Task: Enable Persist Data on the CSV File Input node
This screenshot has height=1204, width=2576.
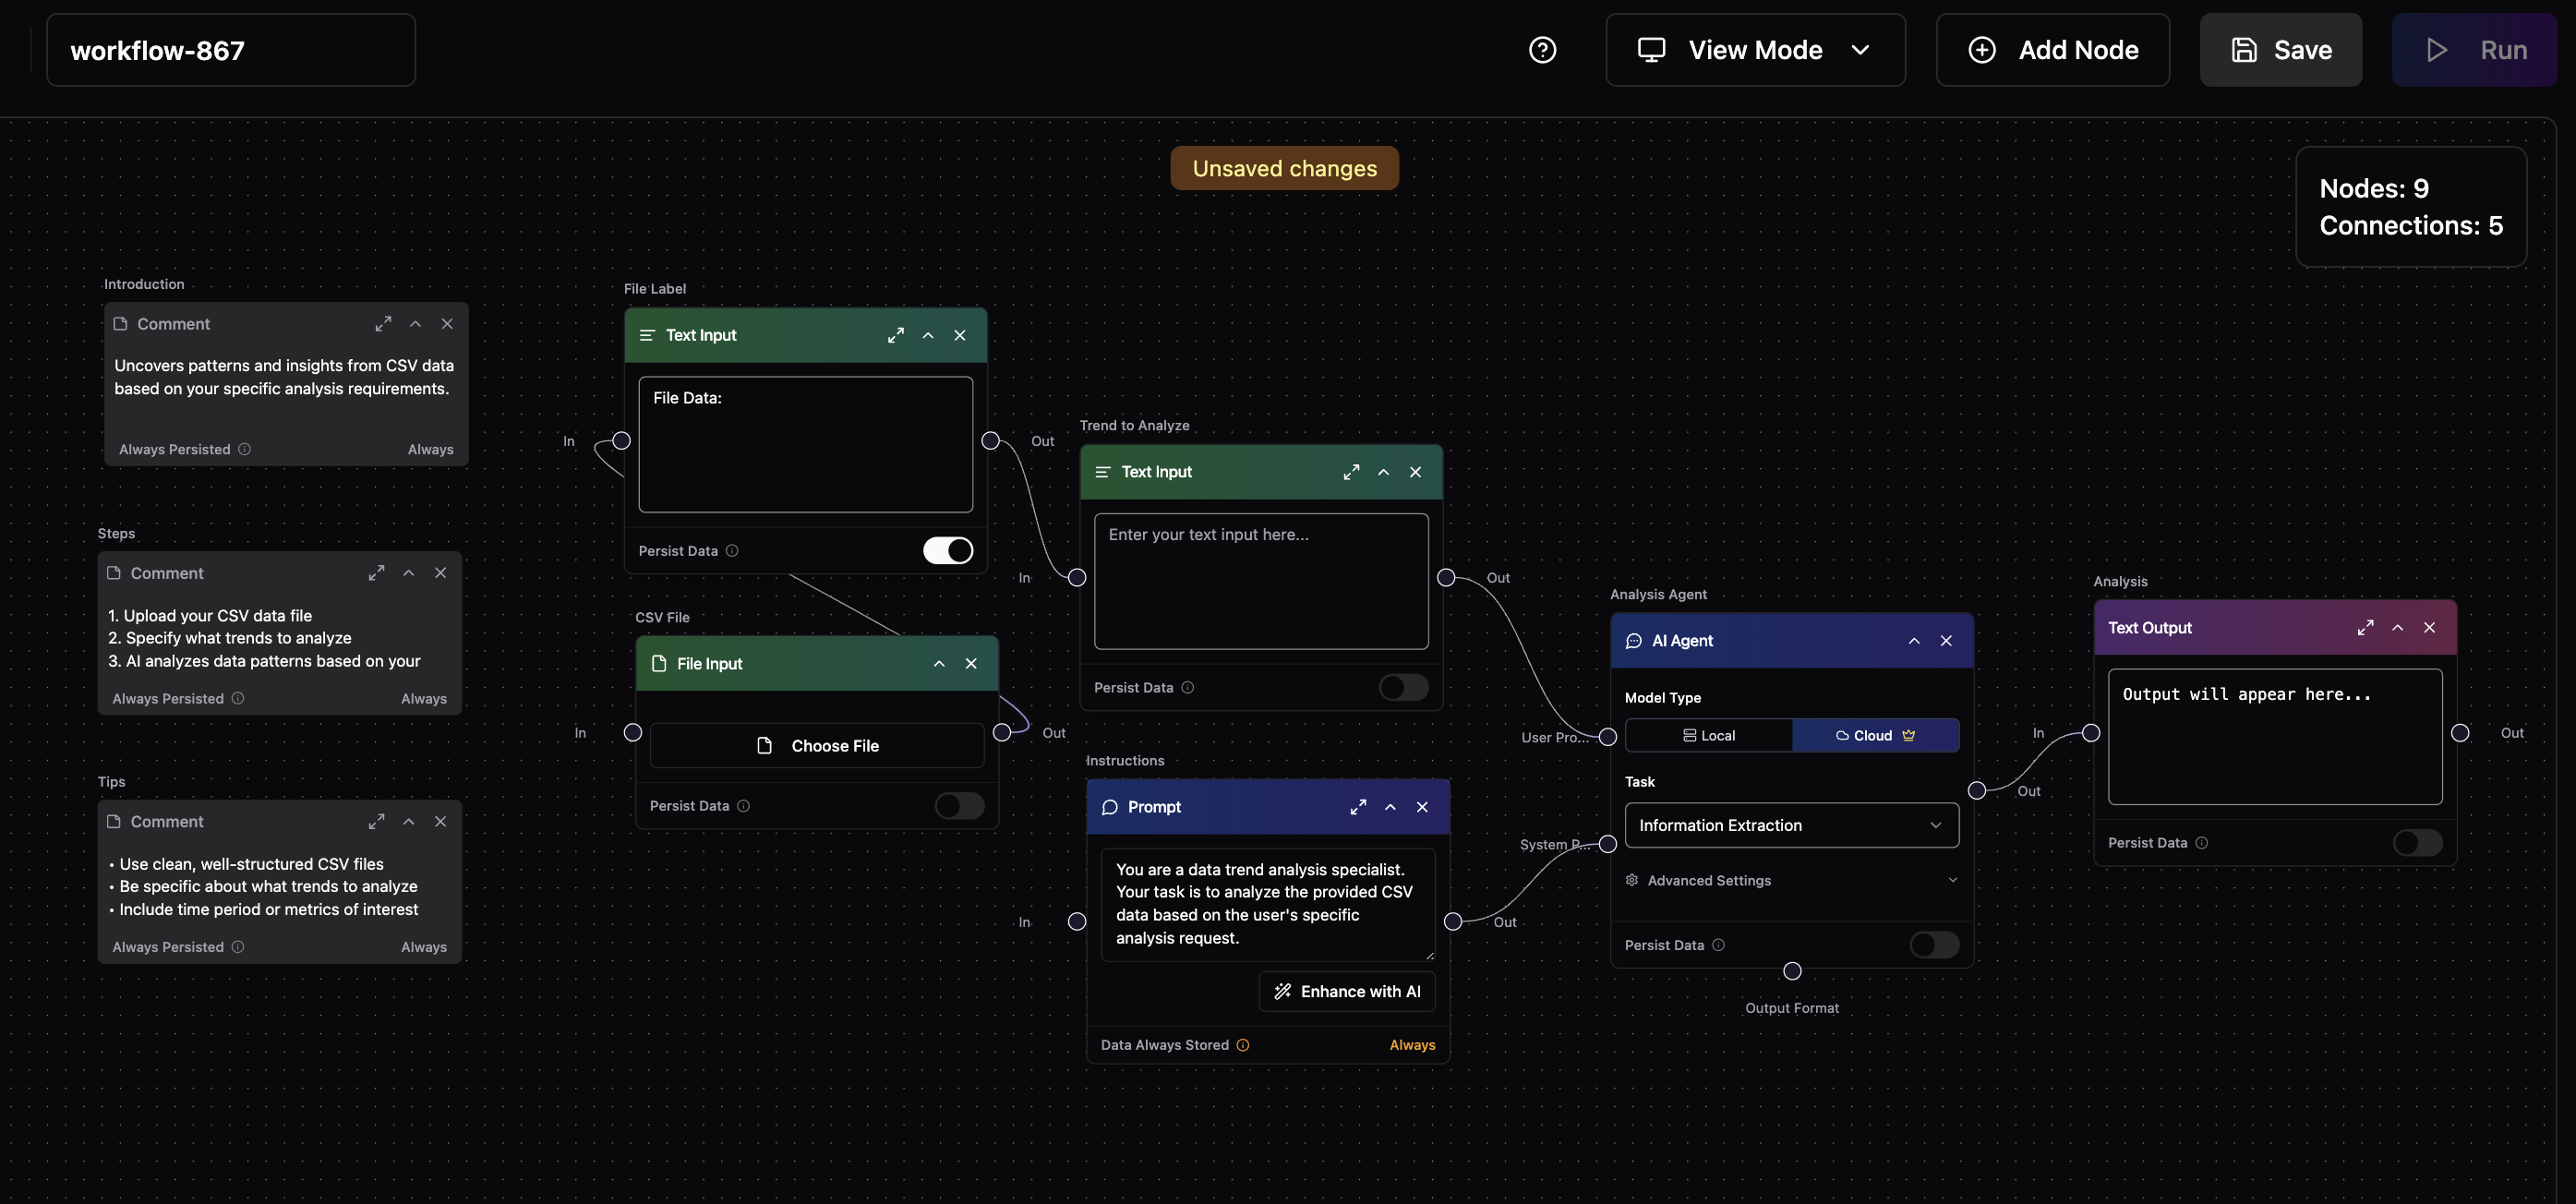Action: click(x=959, y=806)
